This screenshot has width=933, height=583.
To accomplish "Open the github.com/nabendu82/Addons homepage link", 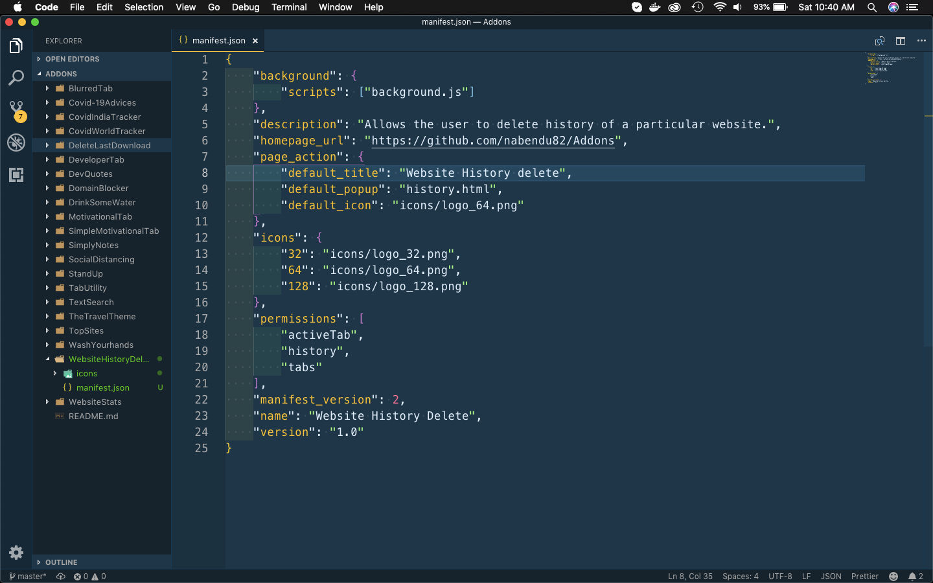I will (x=492, y=141).
